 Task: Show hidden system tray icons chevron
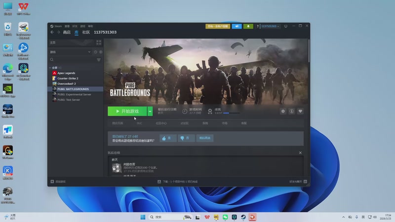coord(343,217)
